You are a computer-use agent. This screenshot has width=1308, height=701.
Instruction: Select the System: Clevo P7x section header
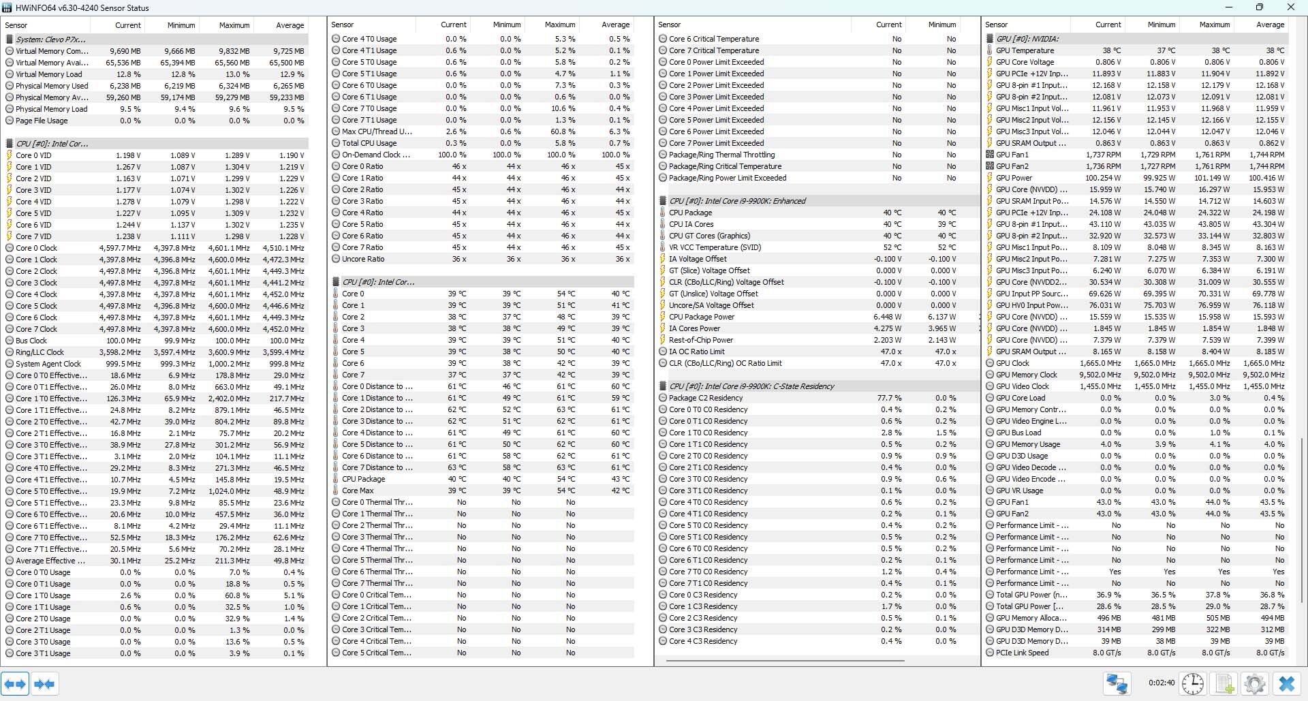(155, 40)
